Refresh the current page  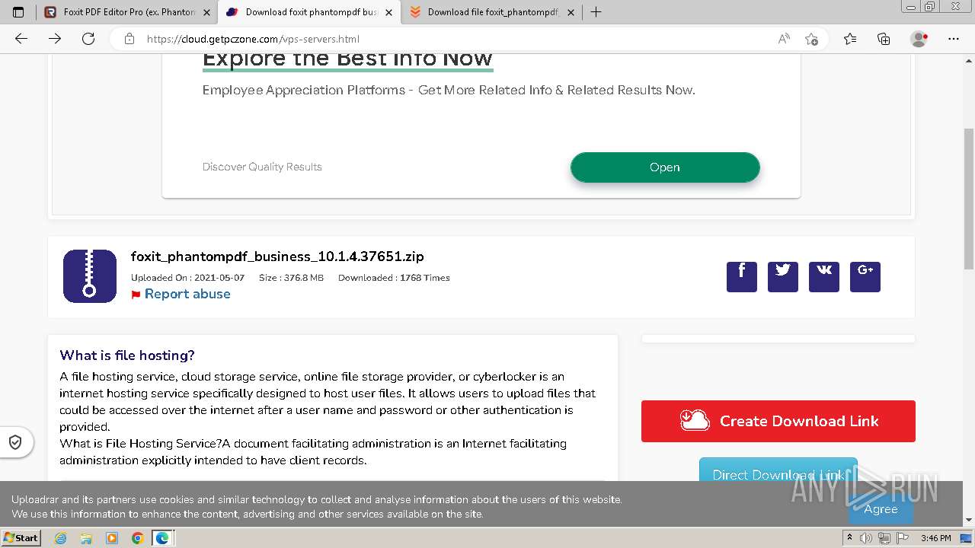[88, 39]
